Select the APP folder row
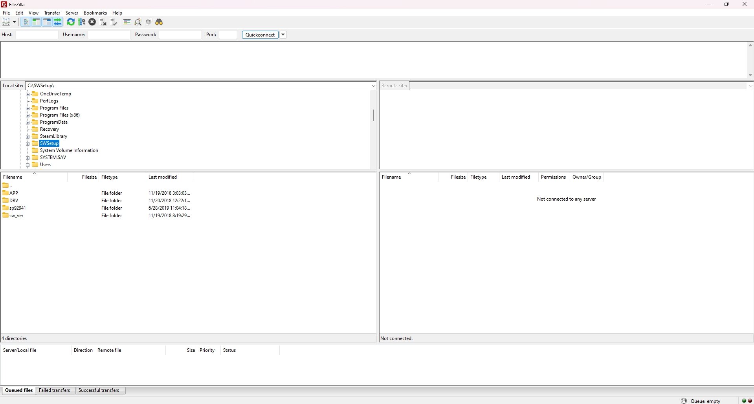Screen dimensions: 754x404 point(97,193)
